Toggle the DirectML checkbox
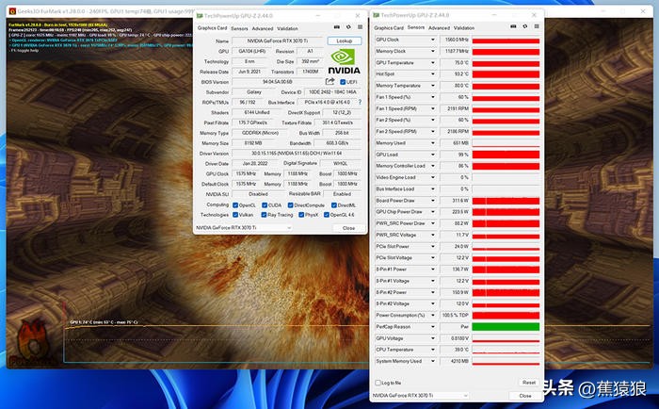Screen dimensions: 659x409 pos(333,204)
